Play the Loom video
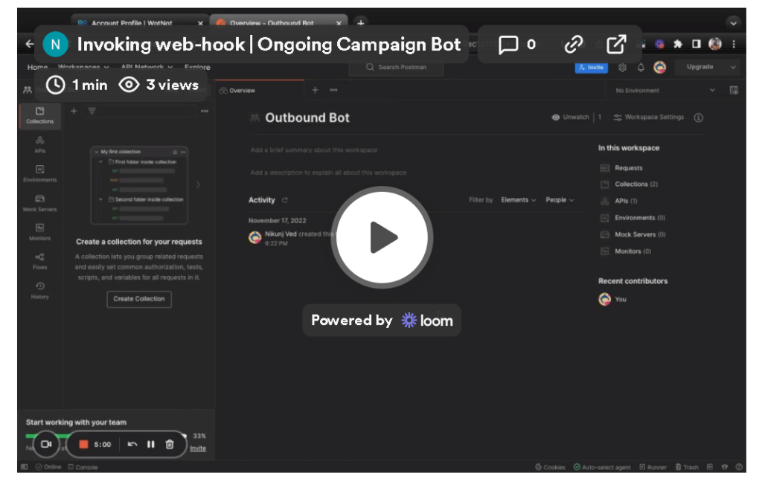Screen dimensions: 762x482 pyautogui.click(x=382, y=238)
